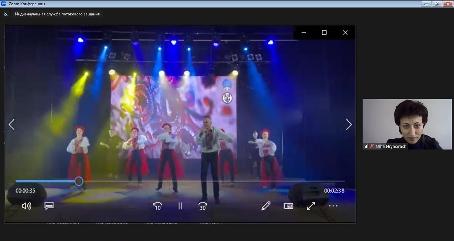
Task: Click the green streaming status icon
Action: click(x=6, y=14)
